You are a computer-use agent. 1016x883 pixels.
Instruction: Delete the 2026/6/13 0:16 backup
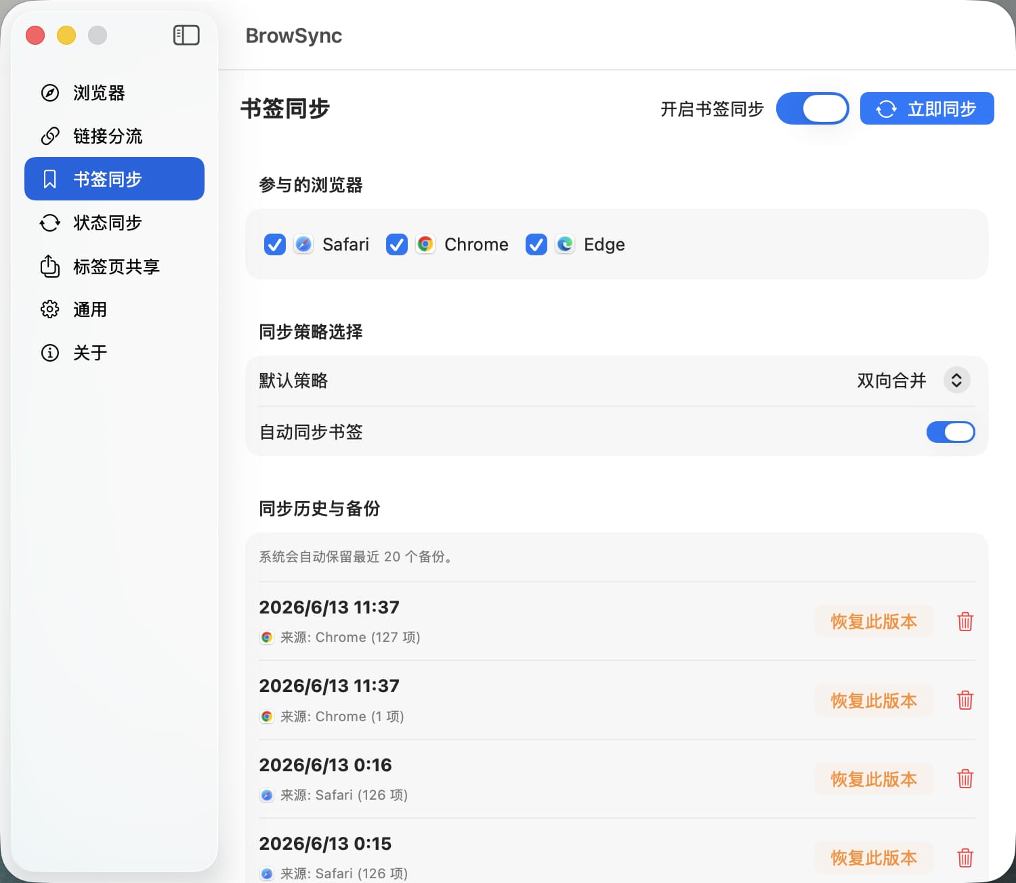[x=965, y=779]
